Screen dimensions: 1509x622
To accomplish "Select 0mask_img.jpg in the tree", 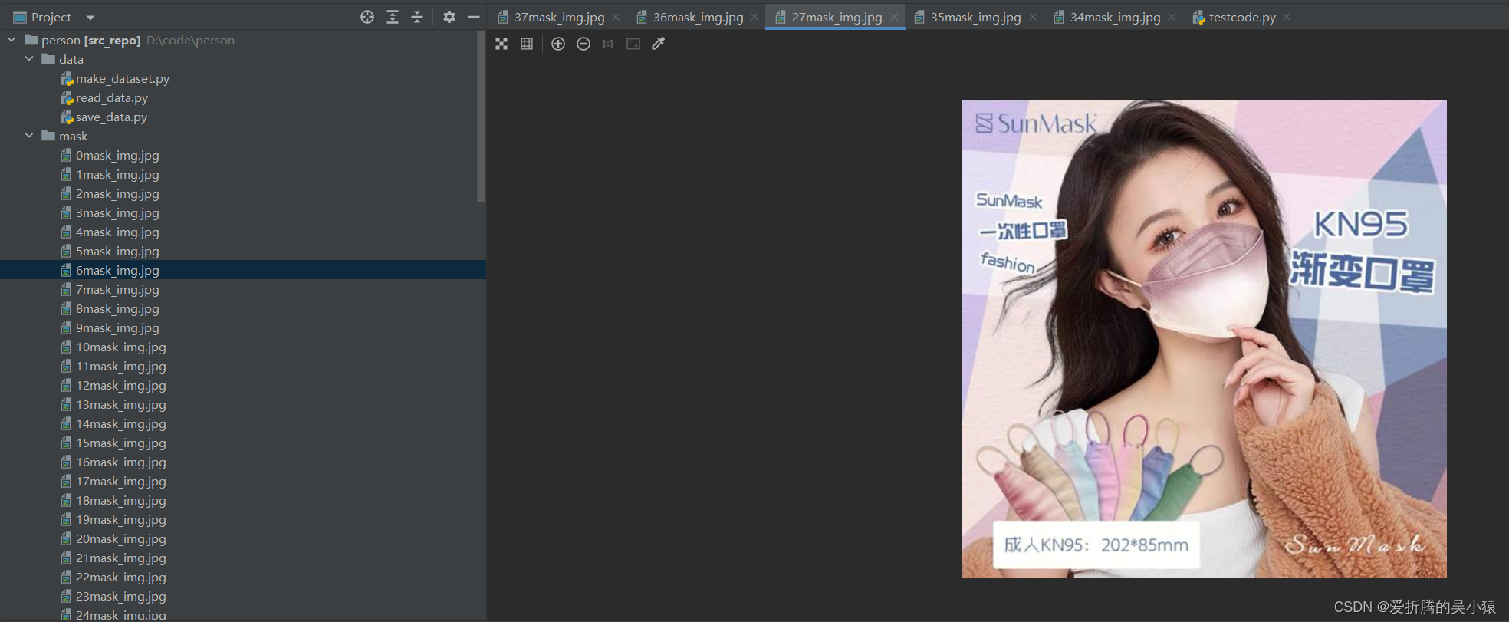I will tap(117, 155).
